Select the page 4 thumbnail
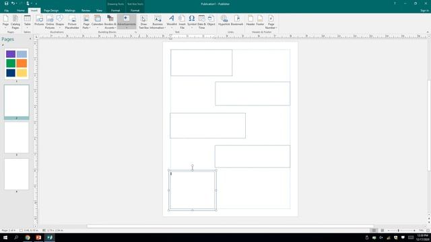The height and width of the screenshot is (242, 431). (16, 174)
